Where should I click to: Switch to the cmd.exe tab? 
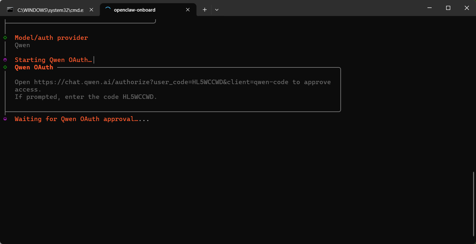(50, 10)
